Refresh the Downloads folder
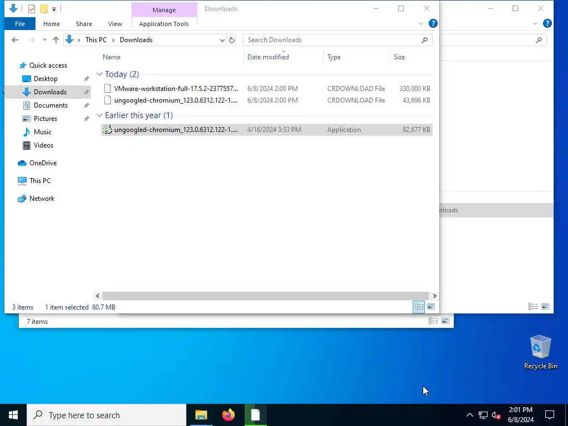The width and height of the screenshot is (568, 426). pos(232,40)
